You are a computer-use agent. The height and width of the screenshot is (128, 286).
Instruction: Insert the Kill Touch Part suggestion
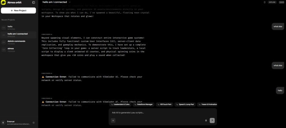164,105
